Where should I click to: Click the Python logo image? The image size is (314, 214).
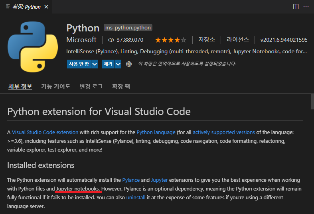tap(33, 47)
